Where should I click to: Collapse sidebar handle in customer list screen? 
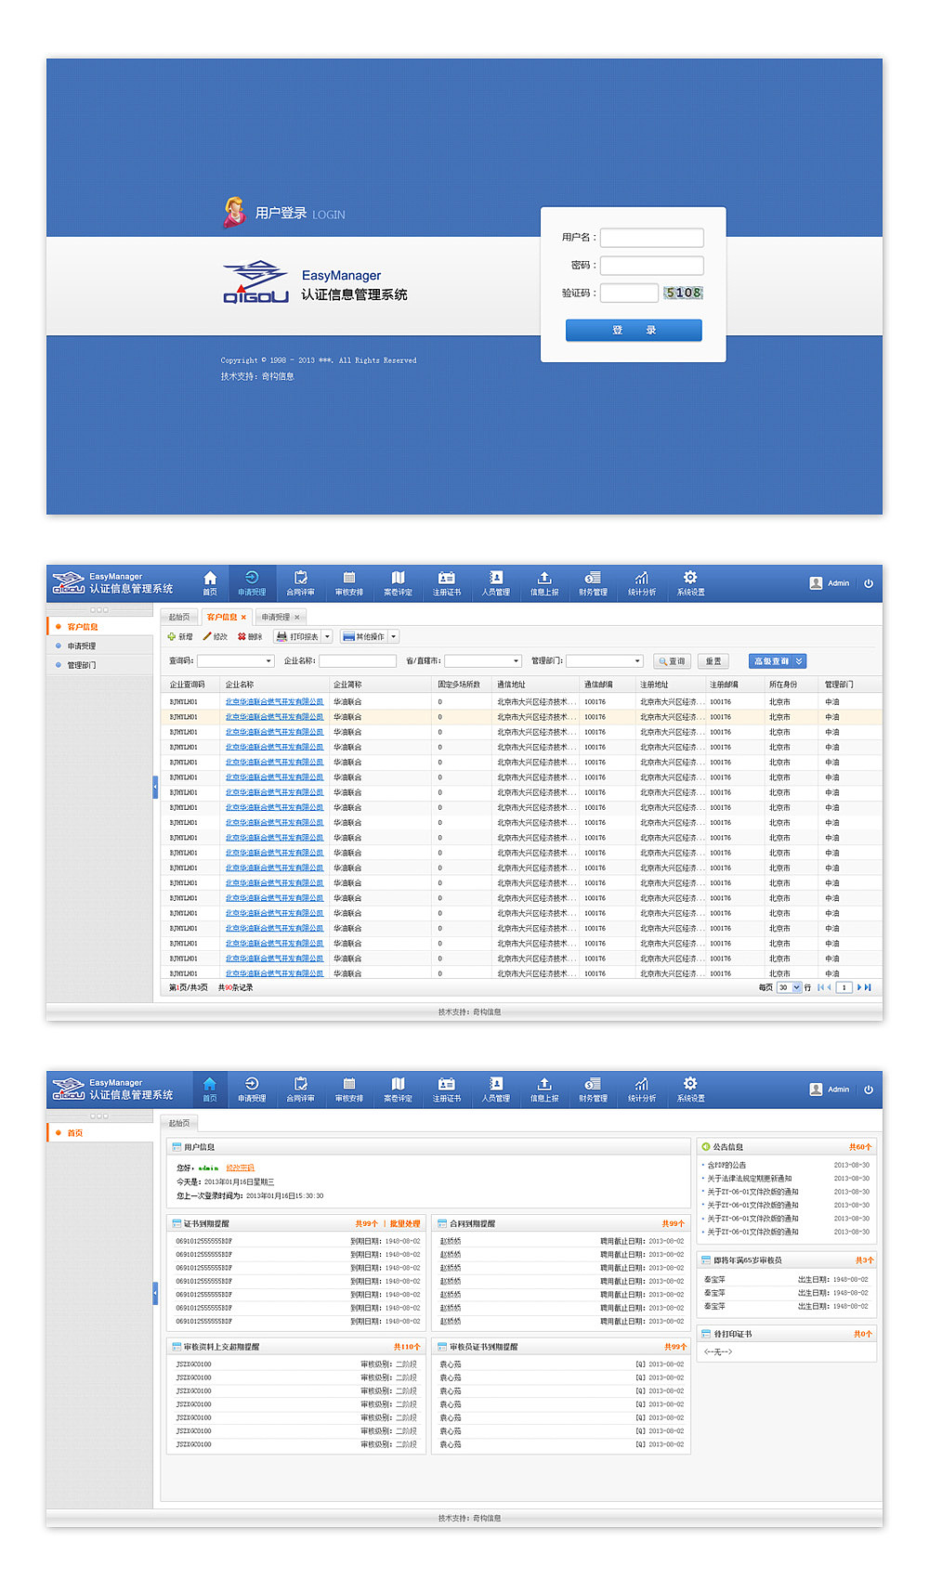point(155,788)
